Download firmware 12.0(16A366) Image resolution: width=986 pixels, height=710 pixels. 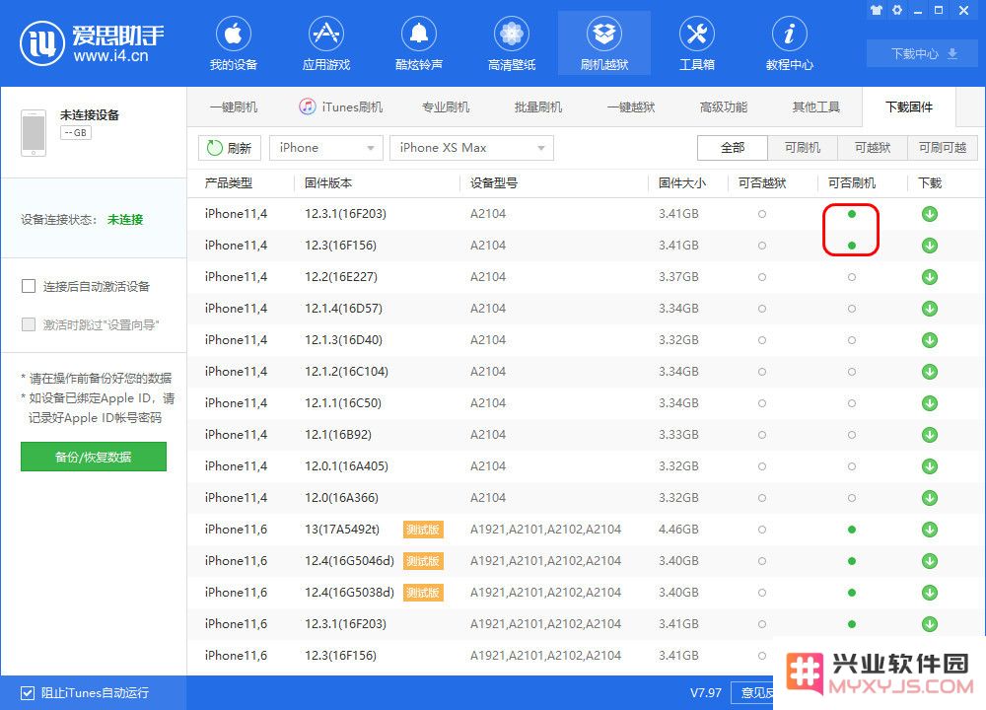coord(930,497)
